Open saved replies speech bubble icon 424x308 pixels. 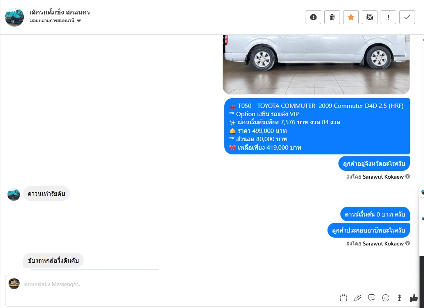tap(372, 298)
